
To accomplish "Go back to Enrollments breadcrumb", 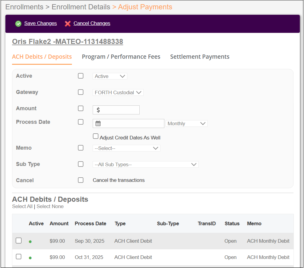I will click(24, 7).
